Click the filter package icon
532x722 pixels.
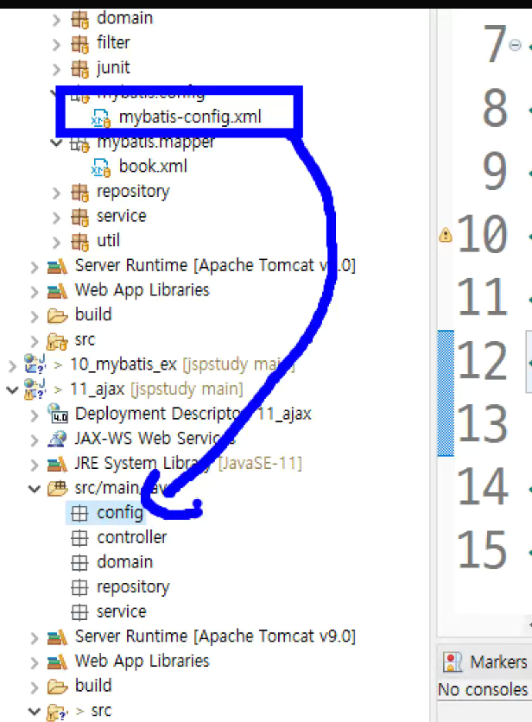[79, 44]
